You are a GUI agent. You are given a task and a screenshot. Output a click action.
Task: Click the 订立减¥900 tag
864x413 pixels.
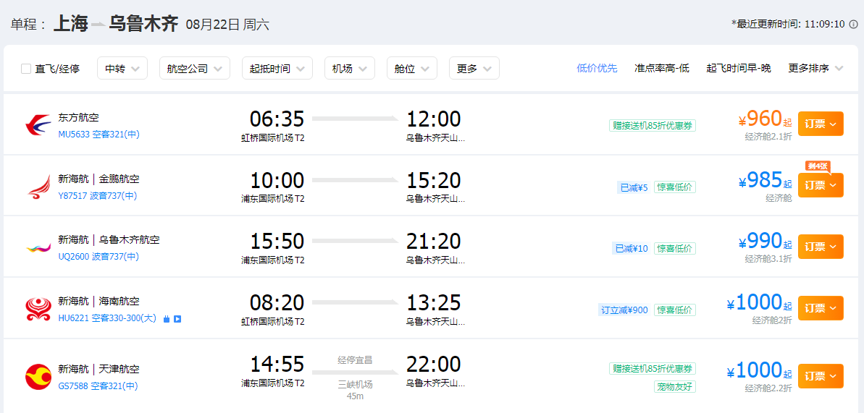tap(625, 310)
